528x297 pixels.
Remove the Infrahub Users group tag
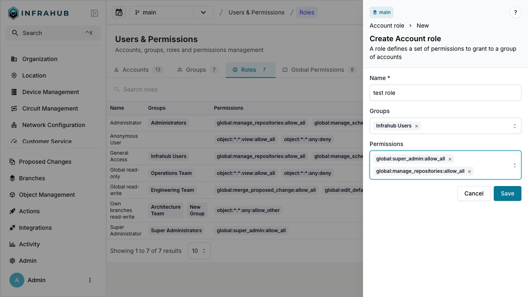click(x=417, y=126)
